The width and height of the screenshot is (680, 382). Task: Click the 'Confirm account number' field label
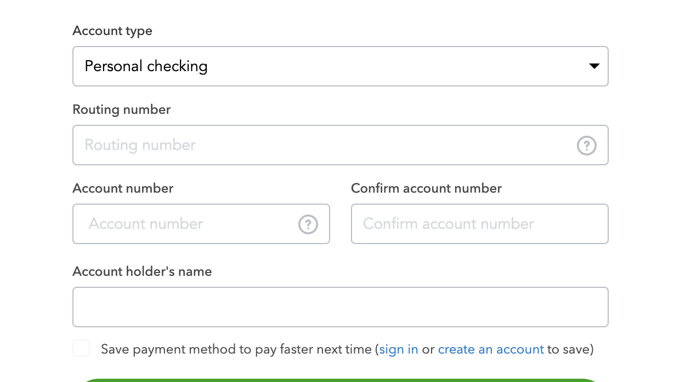coord(426,188)
